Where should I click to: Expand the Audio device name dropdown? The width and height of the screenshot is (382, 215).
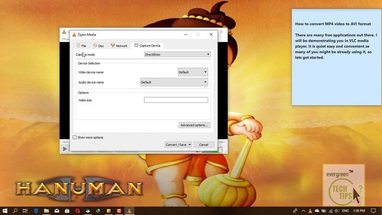(174, 82)
